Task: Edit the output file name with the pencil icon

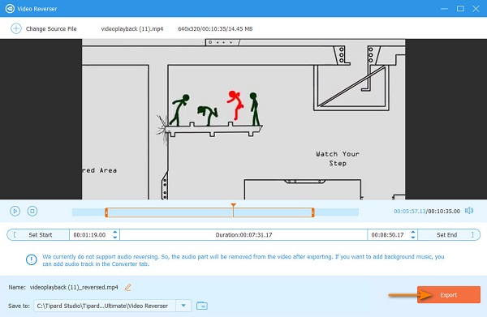Action: pos(127,288)
